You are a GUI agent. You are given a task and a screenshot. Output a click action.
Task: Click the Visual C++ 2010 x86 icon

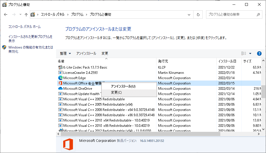[x=61, y=125]
